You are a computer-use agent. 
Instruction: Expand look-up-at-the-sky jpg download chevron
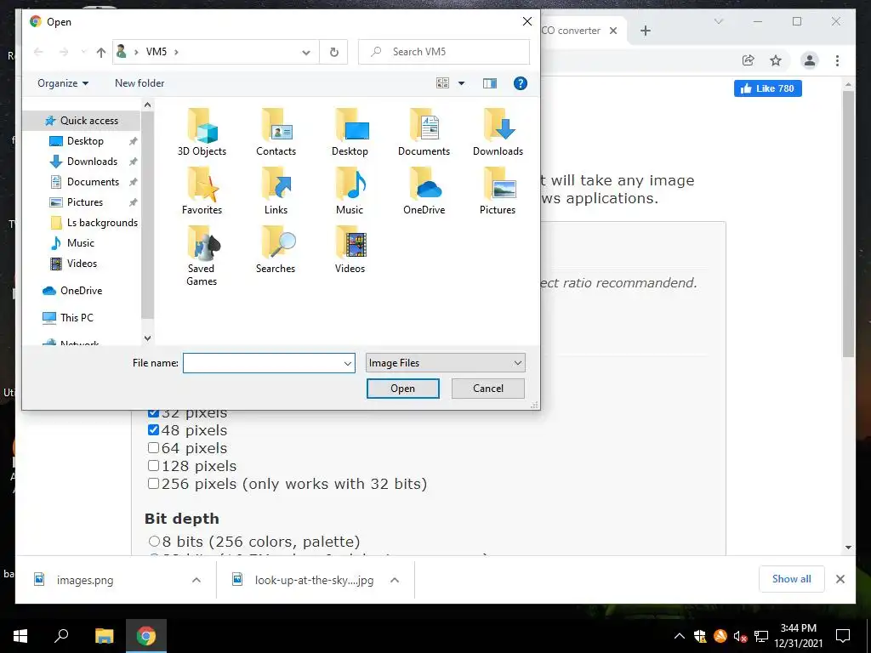point(395,580)
